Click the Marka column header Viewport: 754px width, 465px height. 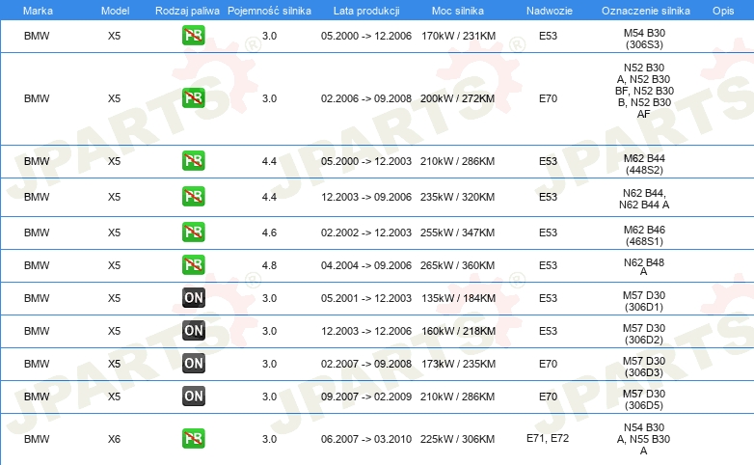click(x=38, y=11)
